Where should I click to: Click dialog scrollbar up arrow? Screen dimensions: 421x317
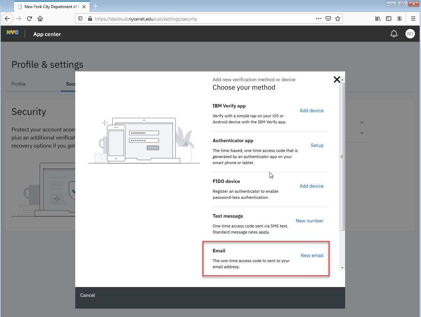(342, 80)
